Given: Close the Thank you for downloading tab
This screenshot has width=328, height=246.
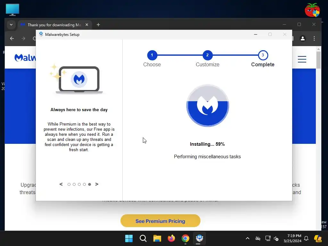Looking at the screenshot, I should pyautogui.click(x=87, y=25).
